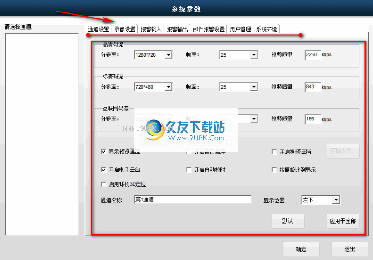Open the 邮件报警设置 tab

208,29
